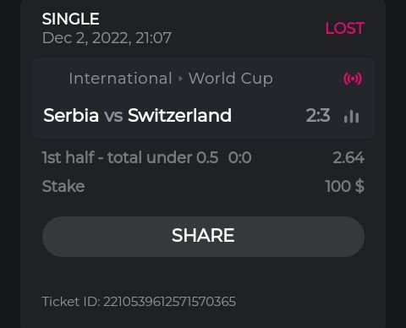Select the LOST status label
The image size is (406, 328).
coord(345,28)
